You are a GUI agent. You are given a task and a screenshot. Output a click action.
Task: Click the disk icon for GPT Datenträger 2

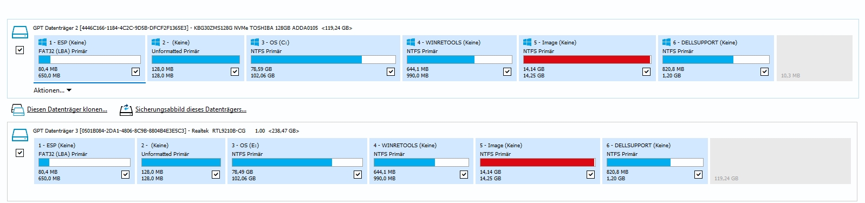20,32
